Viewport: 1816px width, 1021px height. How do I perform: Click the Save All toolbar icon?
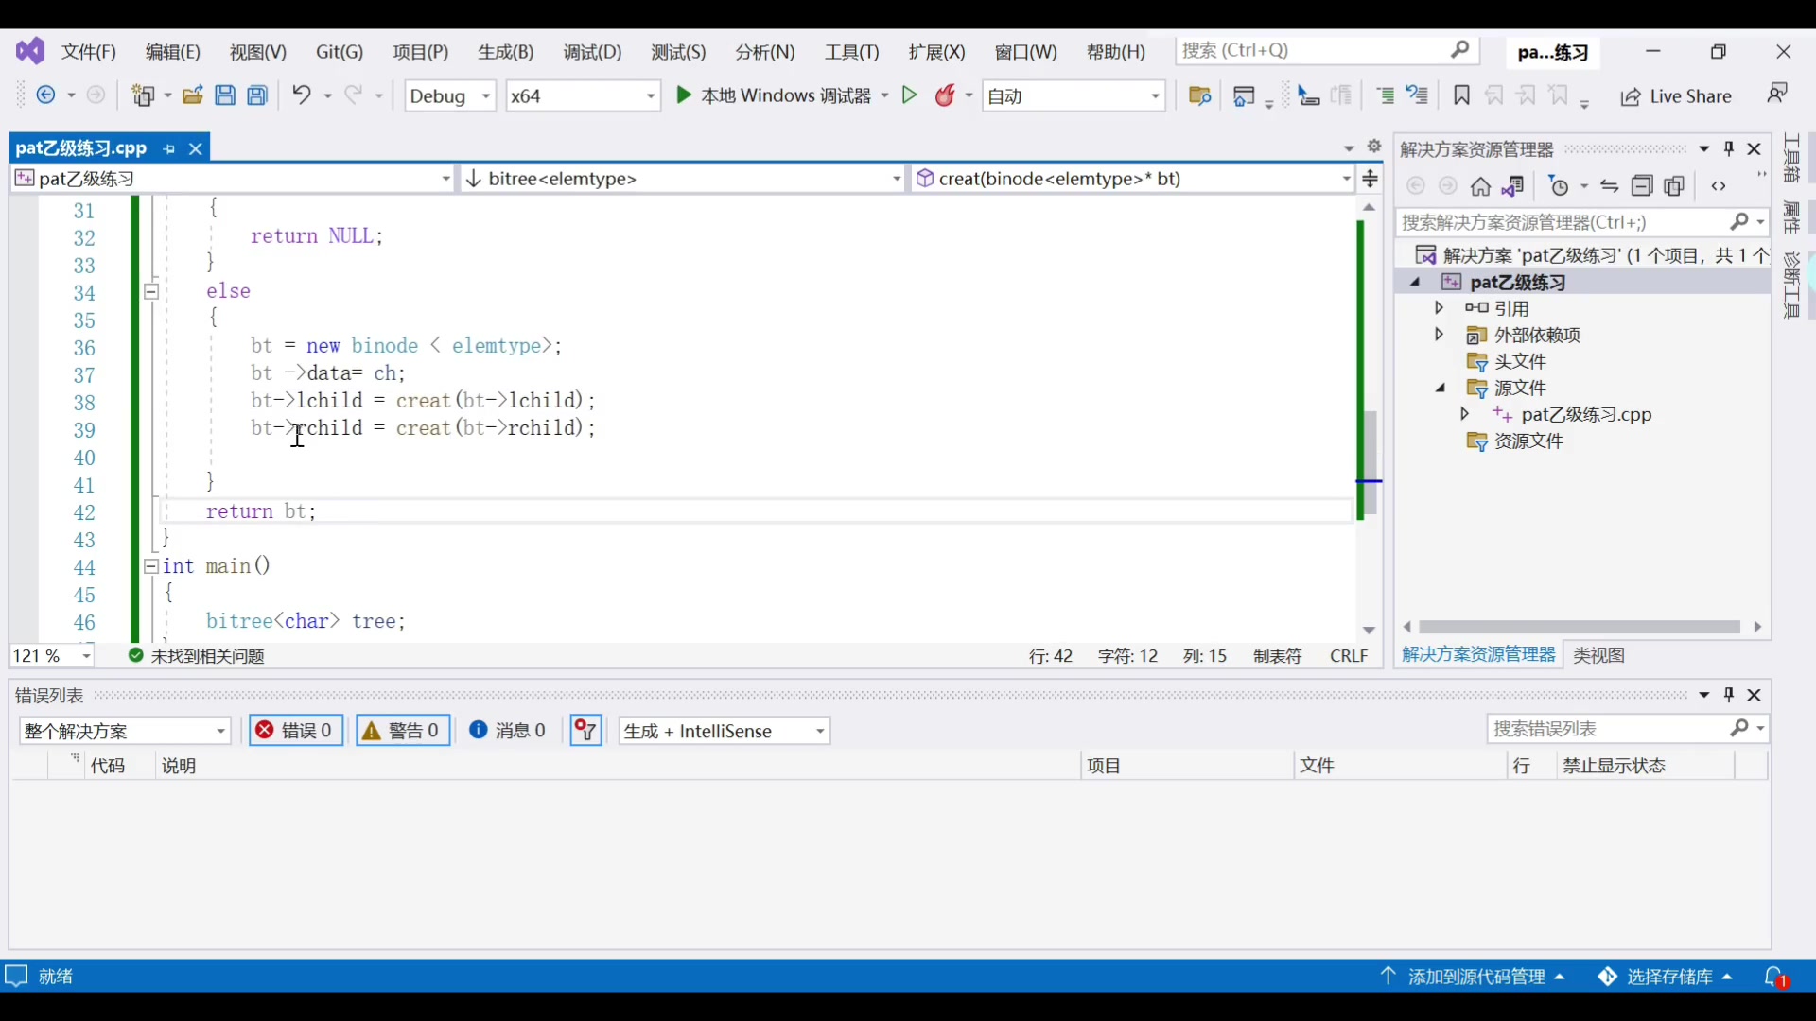pos(257,95)
